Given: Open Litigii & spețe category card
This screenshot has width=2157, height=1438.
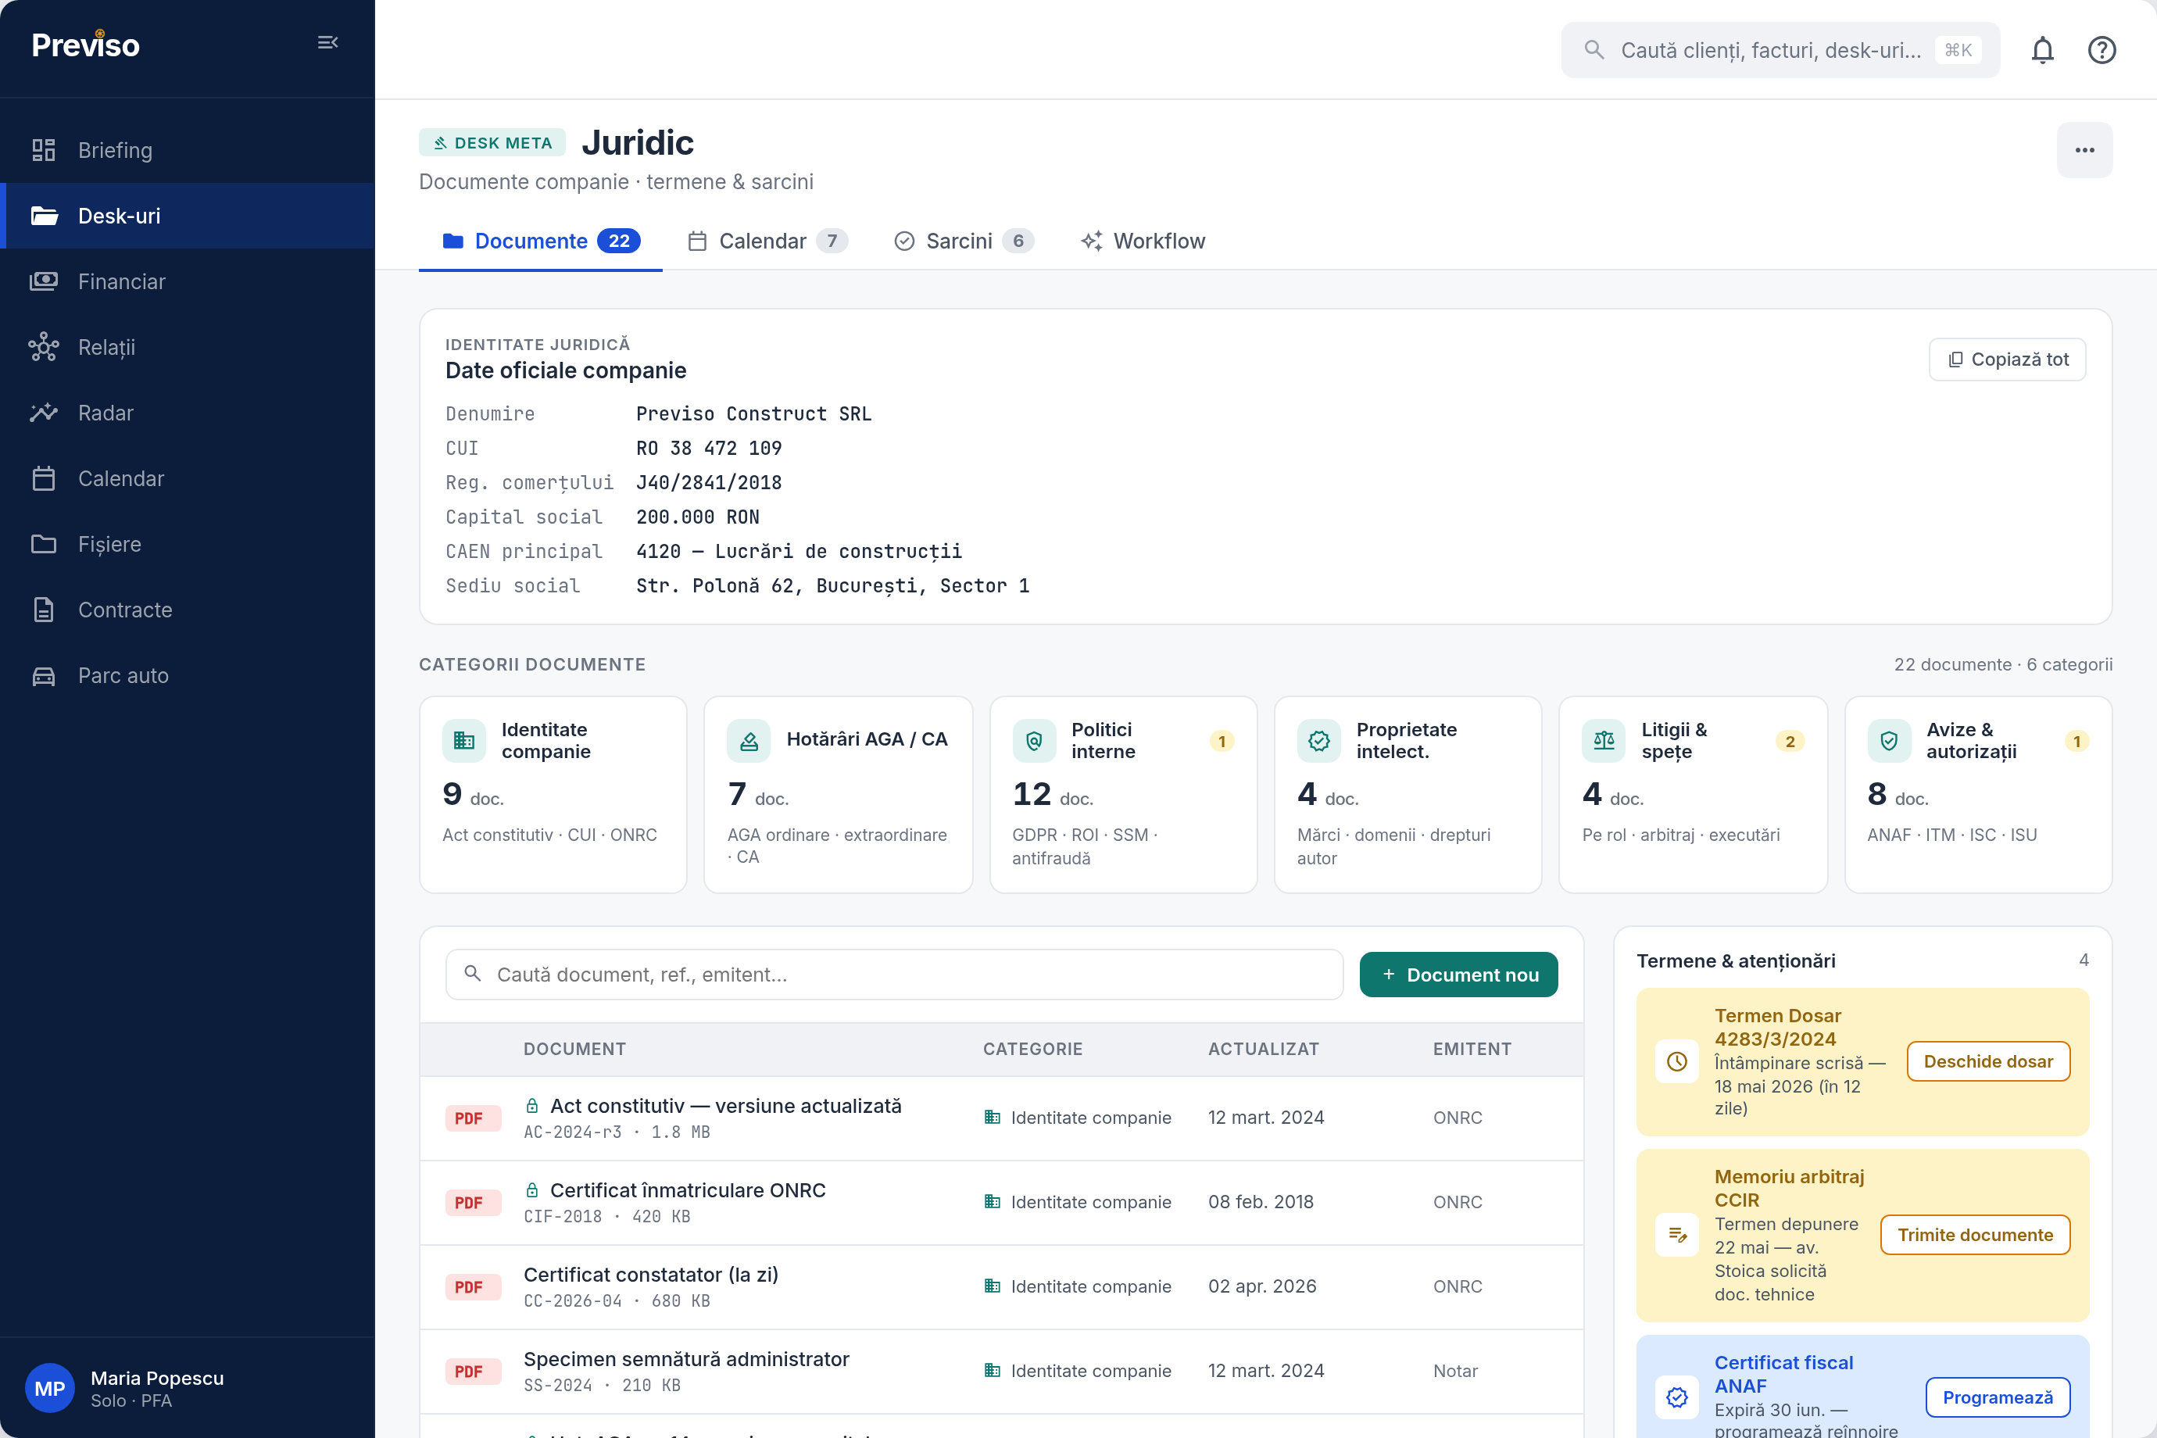Looking at the screenshot, I should tap(1693, 794).
